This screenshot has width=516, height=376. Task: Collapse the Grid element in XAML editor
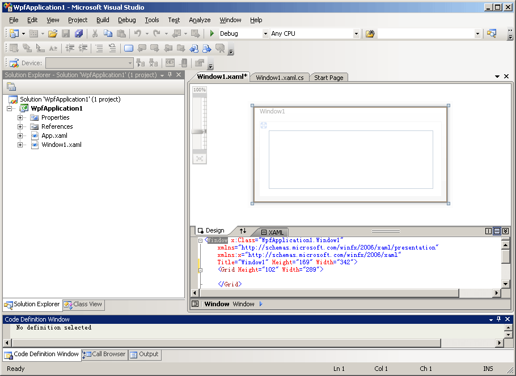click(x=200, y=271)
